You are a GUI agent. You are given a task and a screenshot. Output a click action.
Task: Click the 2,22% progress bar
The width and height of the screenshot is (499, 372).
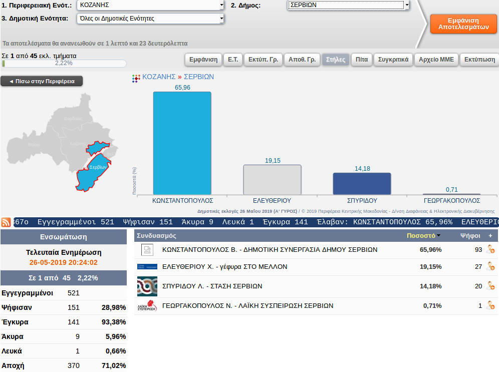click(x=64, y=64)
